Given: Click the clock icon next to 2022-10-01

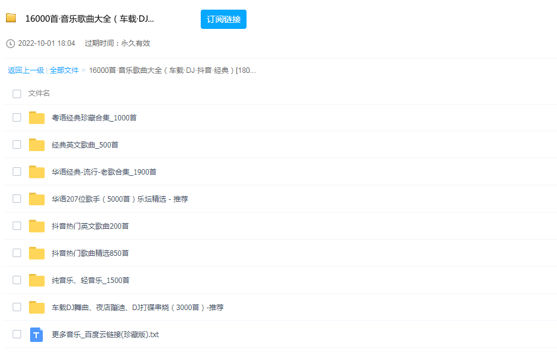Looking at the screenshot, I should pos(11,44).
